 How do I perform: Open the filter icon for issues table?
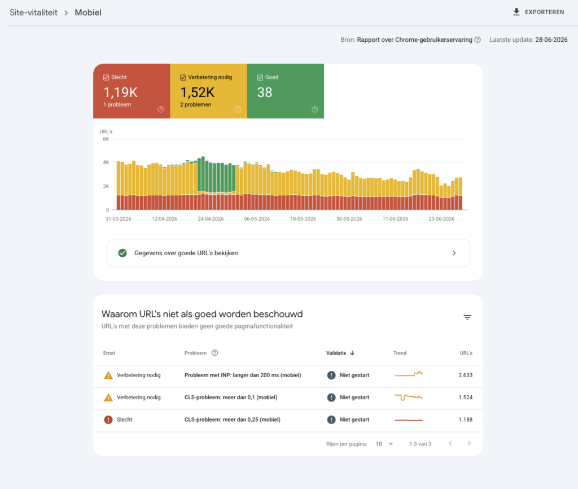[467, 317]
